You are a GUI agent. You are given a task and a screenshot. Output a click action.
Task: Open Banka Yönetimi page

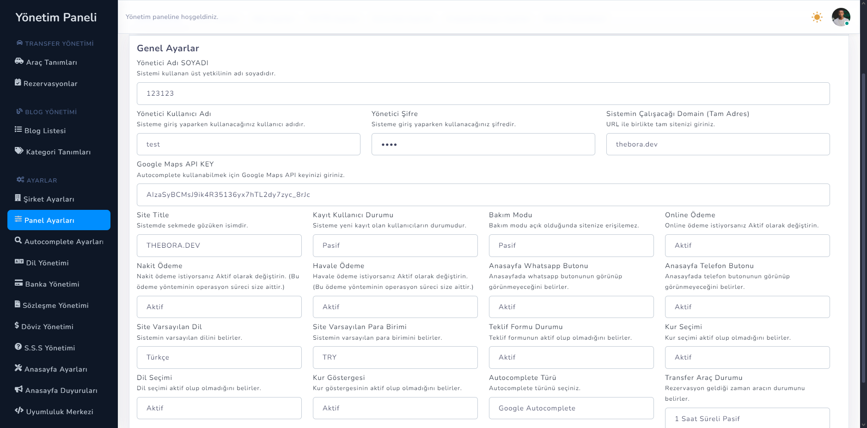tap(59, 284)
